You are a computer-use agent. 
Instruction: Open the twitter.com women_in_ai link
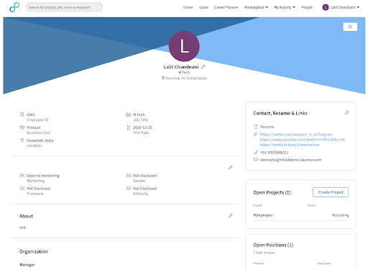[296, 135]
